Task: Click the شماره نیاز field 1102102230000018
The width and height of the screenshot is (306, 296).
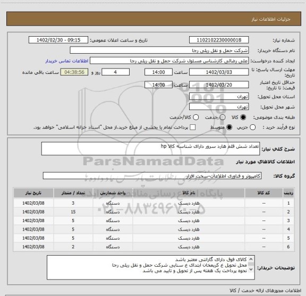Action: tap(219, 40)
